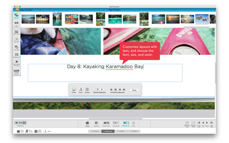
Task: Click the Done button
Action: [134, 90]
